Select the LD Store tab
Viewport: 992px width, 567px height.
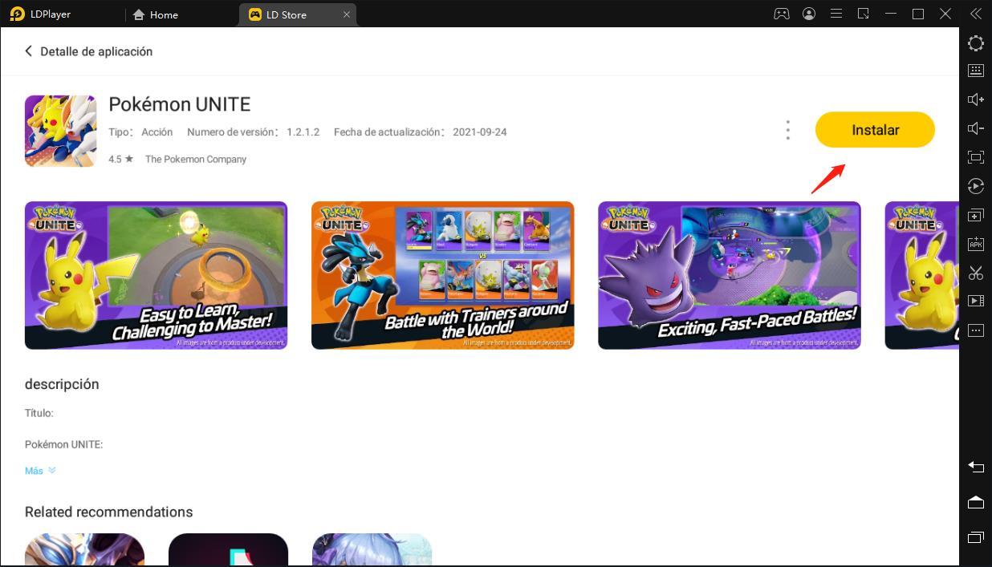pyautogui.click(x=286, y=14)
